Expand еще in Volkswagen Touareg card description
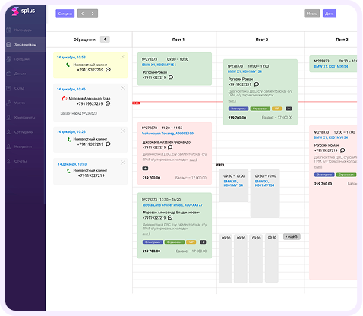Screen dimensions: 363x316 [x=194, y=160]
